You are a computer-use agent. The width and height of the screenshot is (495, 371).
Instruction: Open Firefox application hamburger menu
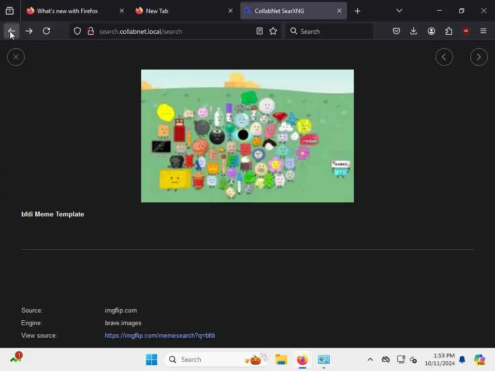click(483, 31)
